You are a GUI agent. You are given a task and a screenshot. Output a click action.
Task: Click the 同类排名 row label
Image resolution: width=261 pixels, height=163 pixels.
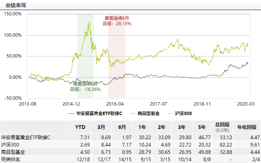click(x=11, y=159)
